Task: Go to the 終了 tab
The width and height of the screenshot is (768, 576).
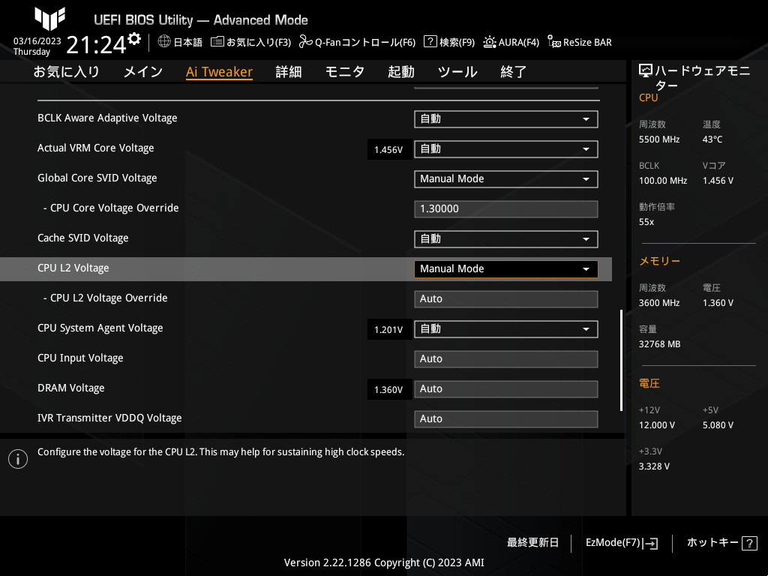Action: 513,72
